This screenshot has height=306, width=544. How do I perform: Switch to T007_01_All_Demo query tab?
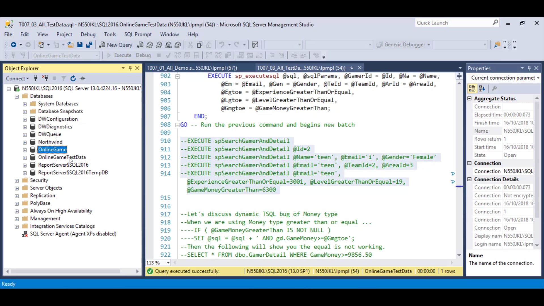(x=192, y=68)
